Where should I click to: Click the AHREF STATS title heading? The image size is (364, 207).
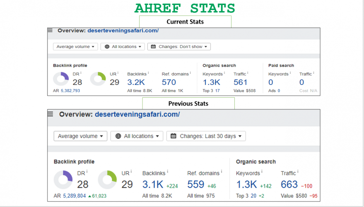(x=185, y=8)
